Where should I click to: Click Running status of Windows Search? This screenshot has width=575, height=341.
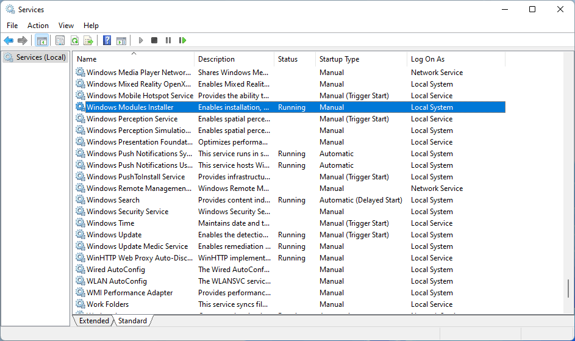click(x=291, y=199)
